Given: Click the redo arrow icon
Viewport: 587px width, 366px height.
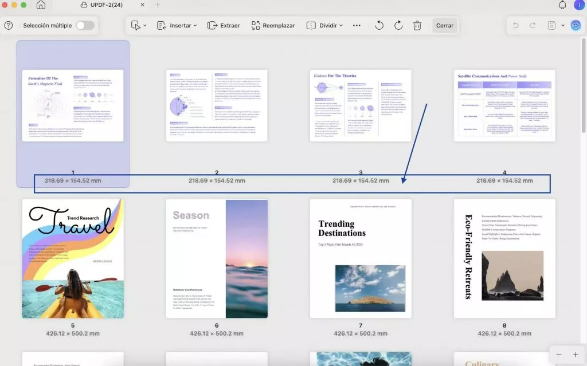Looking at the screenshot, I should [x=533, y=25].
